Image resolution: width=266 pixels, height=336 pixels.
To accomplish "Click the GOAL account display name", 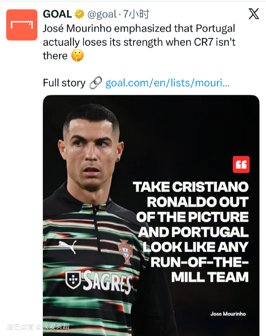I will [x=57, y=15].
